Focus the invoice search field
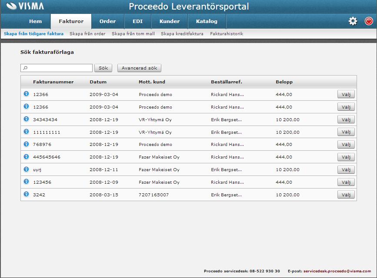 (x=57, y=68)
